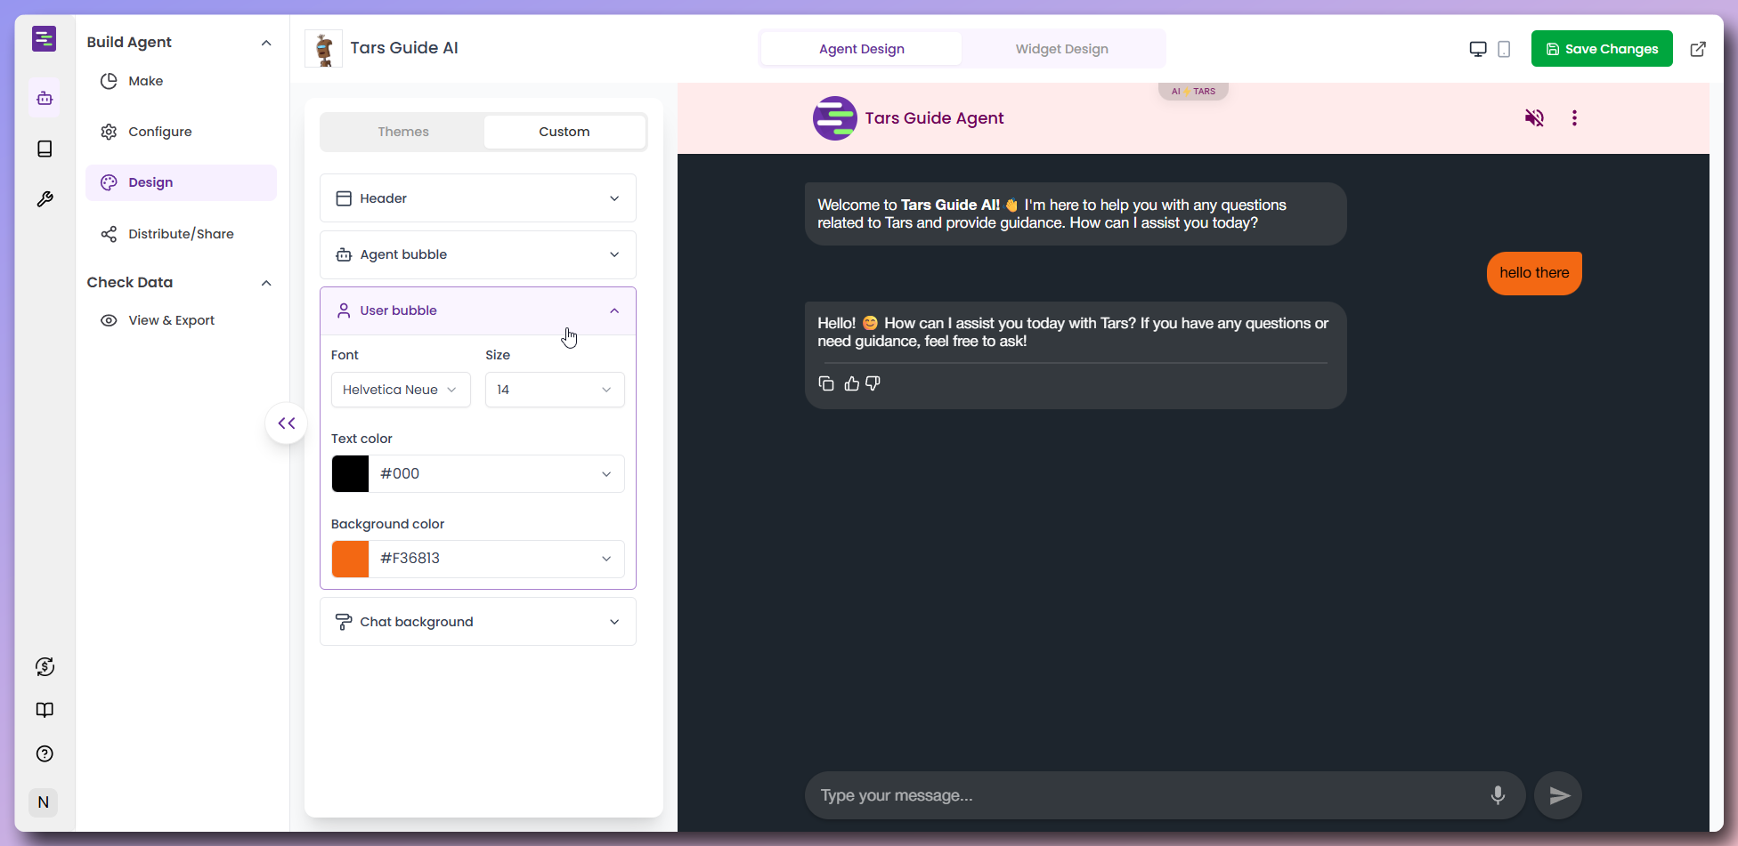Give thumbs up to the agent response
Image resolution: width=1738 pixels, height=846 pixels.
coord(851,383)
